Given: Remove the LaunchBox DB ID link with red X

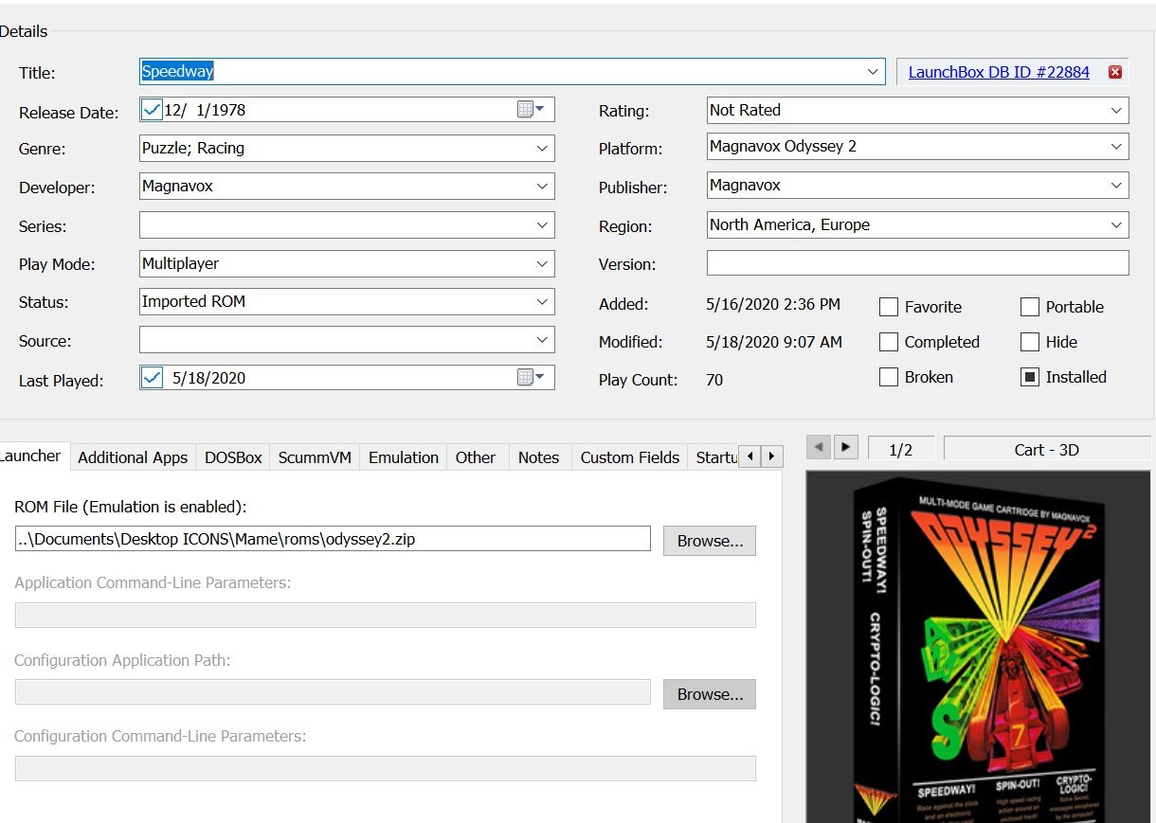Looking at the screenshot, I should click(x=1114, y=72).
